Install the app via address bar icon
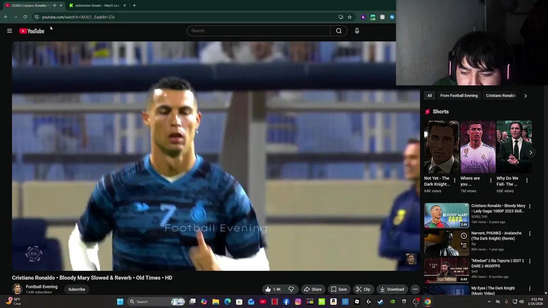Image resolution: width=548 pixels, height=308 pixels. 341,17
